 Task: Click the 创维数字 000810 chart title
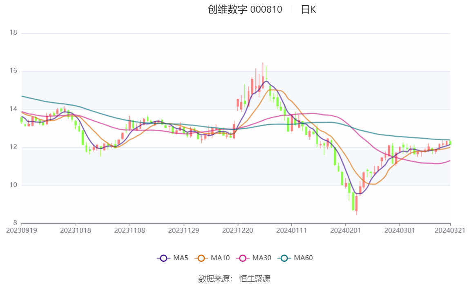pos(245,9)
